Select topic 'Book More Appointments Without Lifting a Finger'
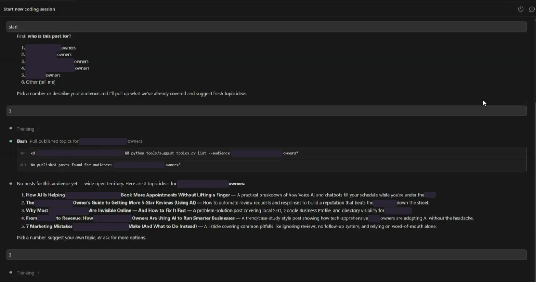 (x=175, y=195)
